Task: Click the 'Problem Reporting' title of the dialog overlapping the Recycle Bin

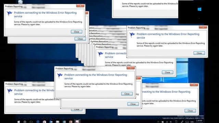Action: (14, 6)
